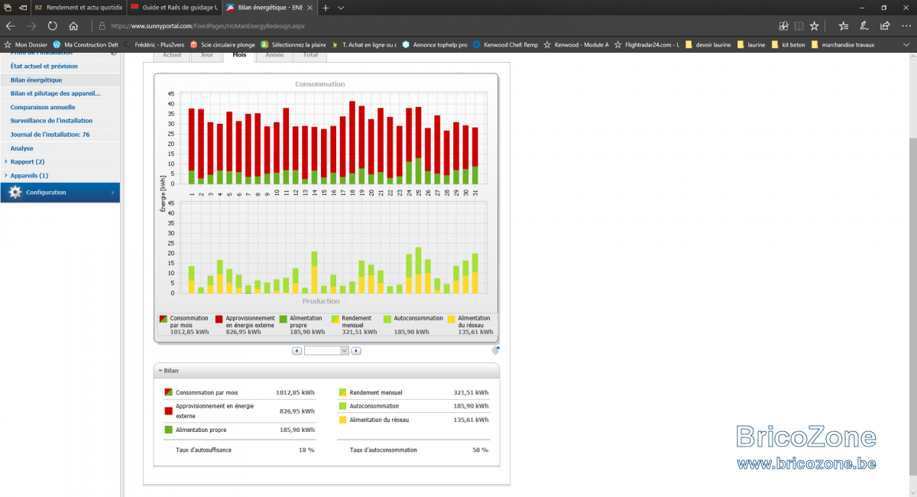Expand the Appareils (1) menu
The height and width of the screenshot is (497, 917).
tap(29, 176)
